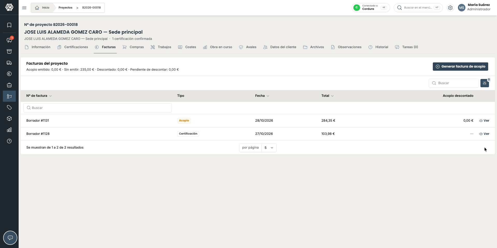The image size is (497, 248).
Task: Open the delivery truck icon in sidebar
Action: click(x=9, y=63)
